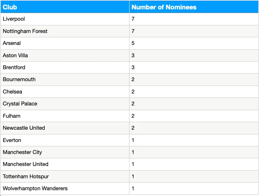The height and width of the screenshot is (196, 259).
Task: Select the Crystal Palace cell
Action: 20,104
